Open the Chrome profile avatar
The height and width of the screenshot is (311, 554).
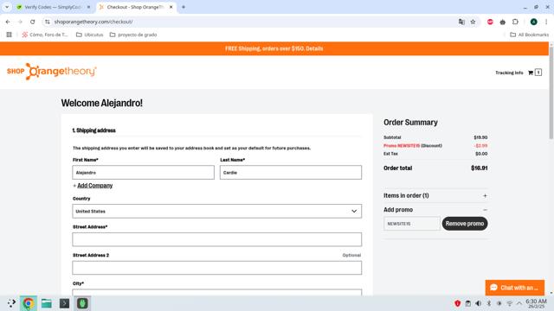click(533, 22)
